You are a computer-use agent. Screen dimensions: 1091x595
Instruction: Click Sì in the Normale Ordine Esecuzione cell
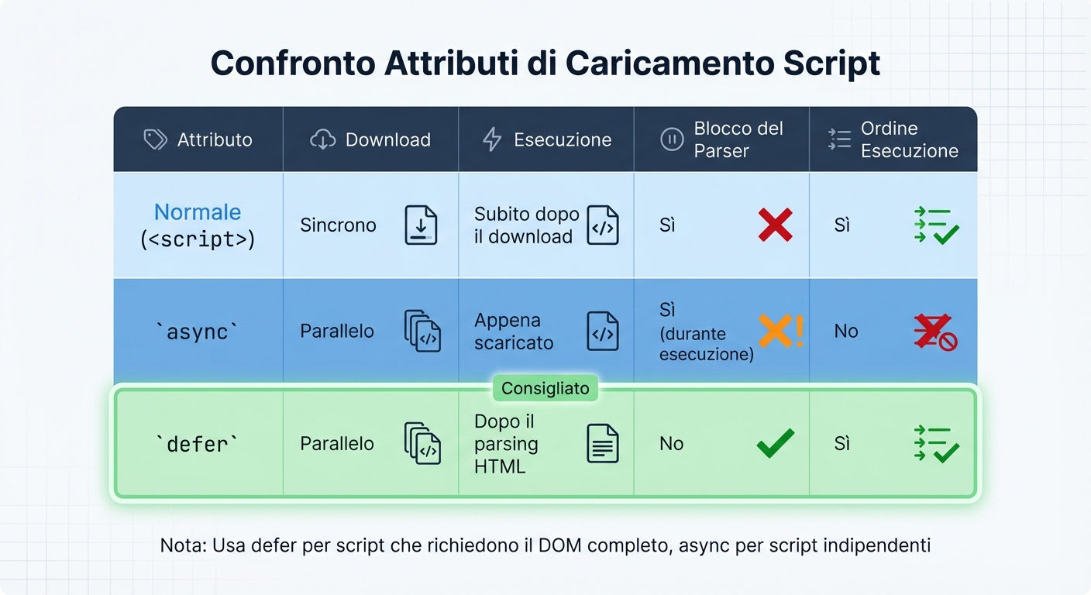[x=842, y=225]
